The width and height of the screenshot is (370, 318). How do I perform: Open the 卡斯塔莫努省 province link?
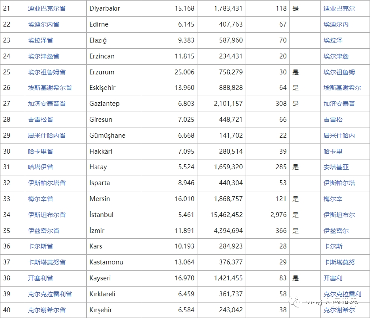pyautogui.click(x=46, y=262)
